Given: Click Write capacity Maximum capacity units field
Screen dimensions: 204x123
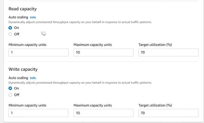Looking at the screenshot, I should pyautogui.click(x=103, y=113).
